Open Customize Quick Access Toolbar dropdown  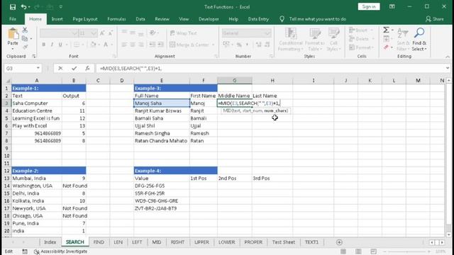pos(60,7)
